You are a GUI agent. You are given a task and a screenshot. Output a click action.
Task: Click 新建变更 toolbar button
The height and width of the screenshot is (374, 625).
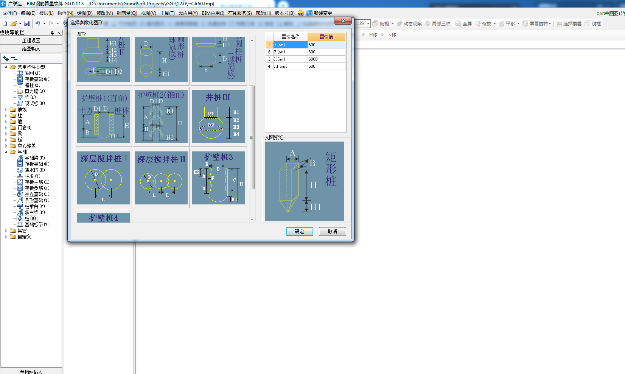[319, 13]
